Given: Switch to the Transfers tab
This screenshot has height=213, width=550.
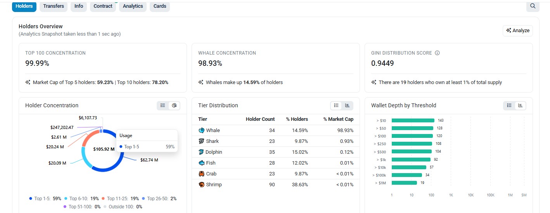Looking at the screenshot, I should (x=54, y=6).
